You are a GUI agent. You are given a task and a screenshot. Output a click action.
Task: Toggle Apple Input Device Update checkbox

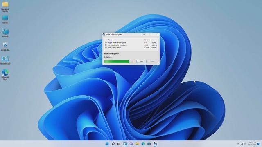pyautogui.click(x=106, y=42)
